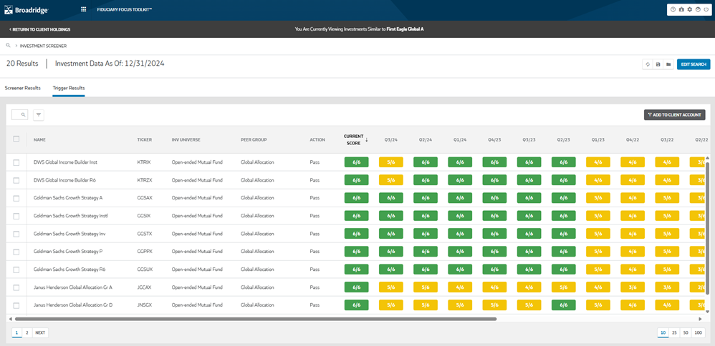Save the search with the disk icon
The image size is (715, 346).
coord(658,64)
